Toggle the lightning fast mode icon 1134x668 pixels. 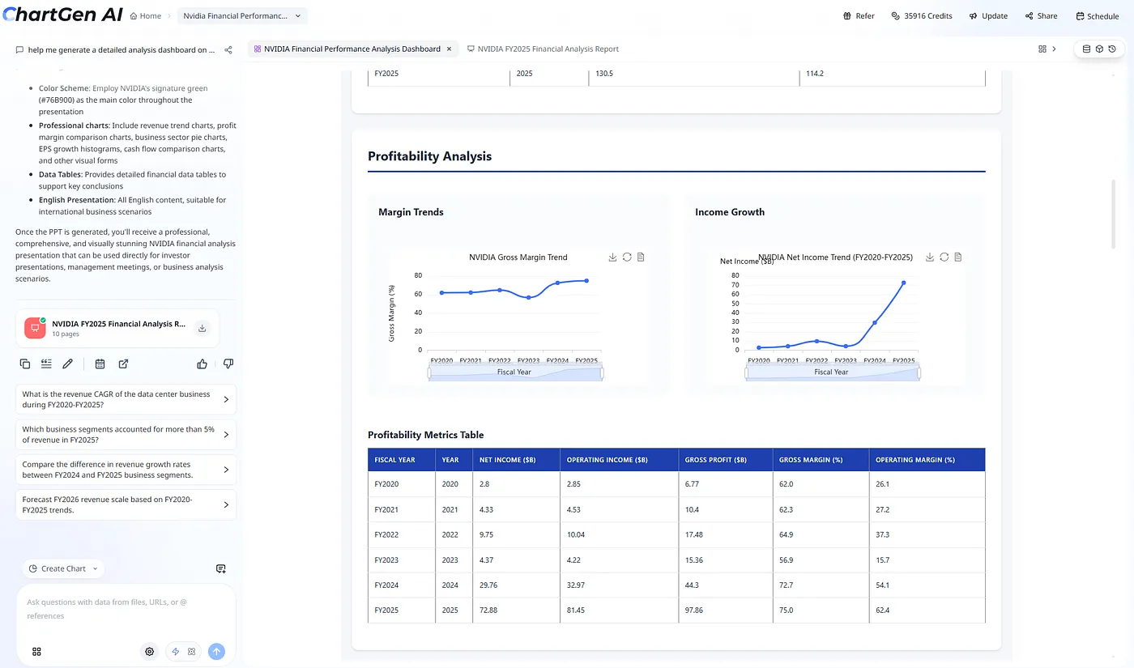pos(176,651)
